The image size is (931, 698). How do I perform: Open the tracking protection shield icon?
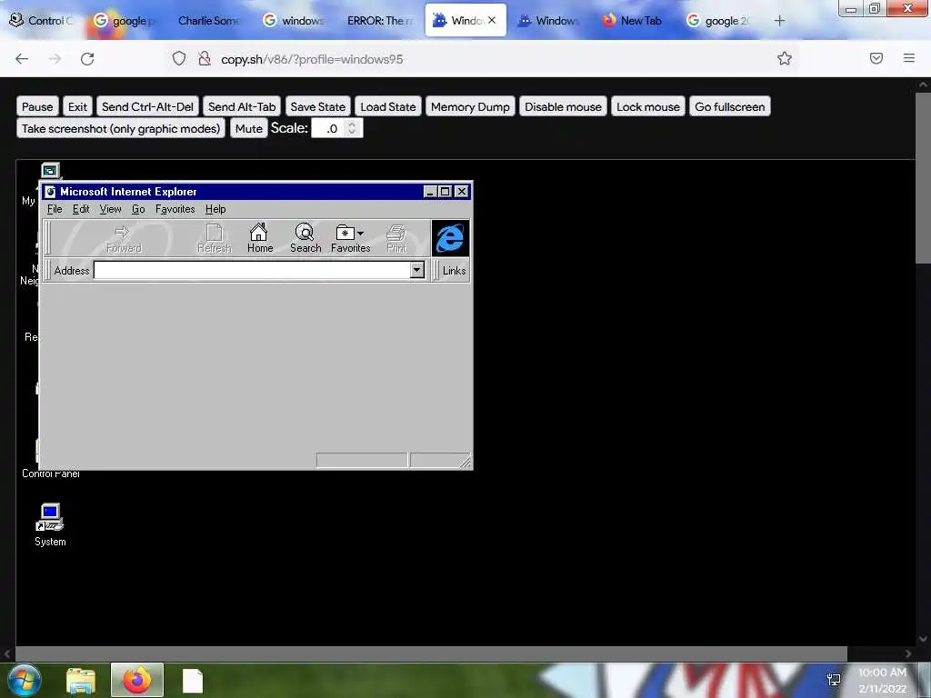(179, 58)
